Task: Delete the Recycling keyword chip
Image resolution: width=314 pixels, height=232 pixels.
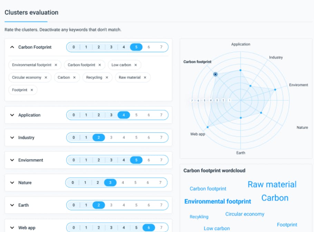Action: pos(107,78)
